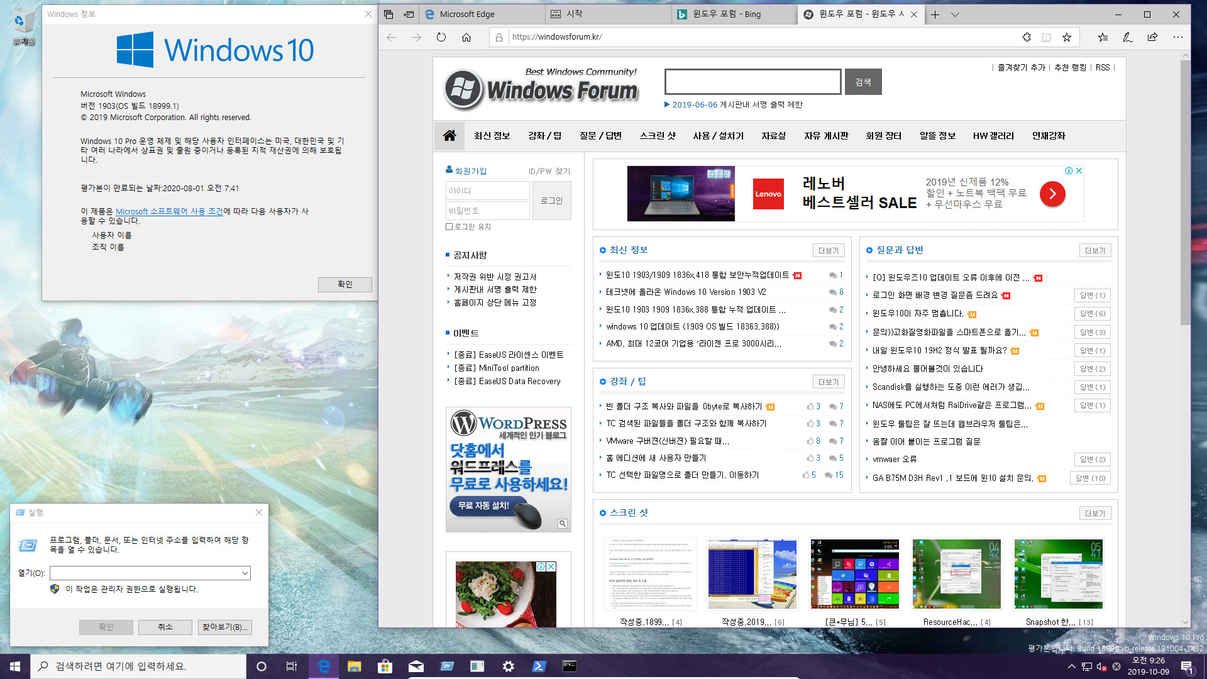Open Settings gear on taskbar
Screen dimensions: 1207x679
click(508, 666)
